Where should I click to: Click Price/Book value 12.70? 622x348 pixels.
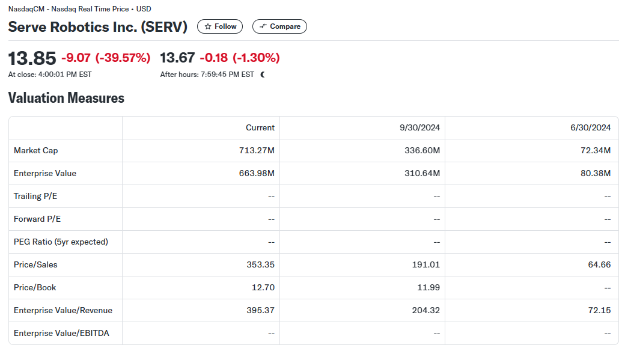[x=263, y=288]
